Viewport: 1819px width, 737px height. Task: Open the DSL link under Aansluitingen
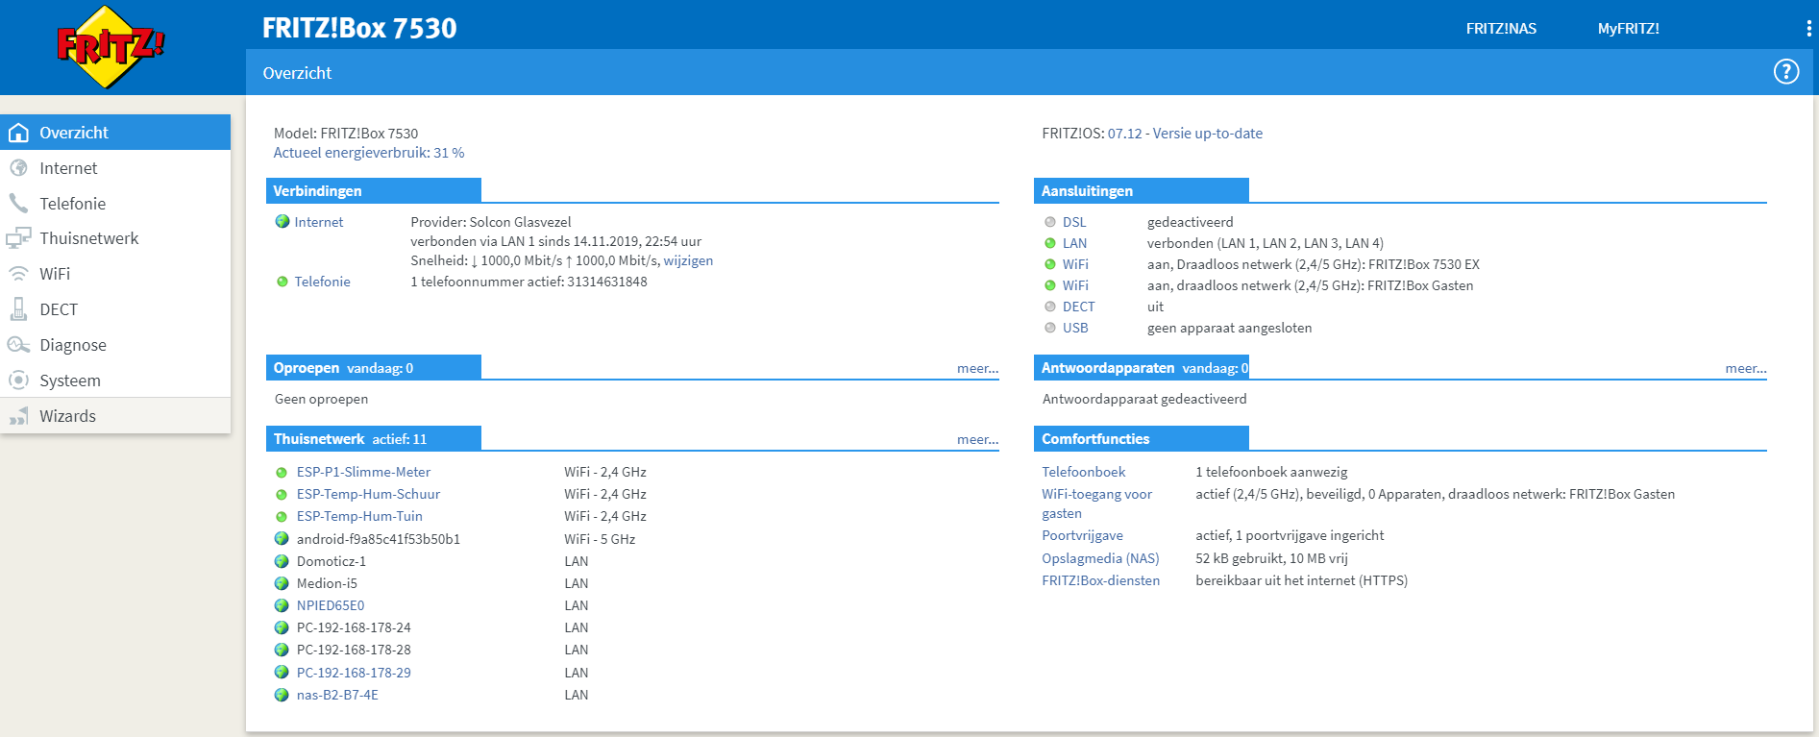[x=1073, y=222]
